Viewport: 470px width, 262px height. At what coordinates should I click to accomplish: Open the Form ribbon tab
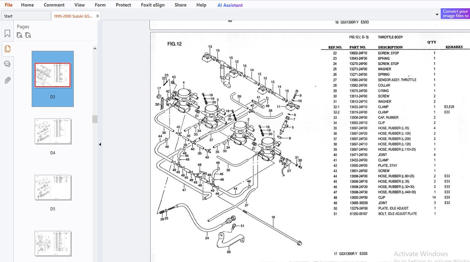(x=100, y=5)
